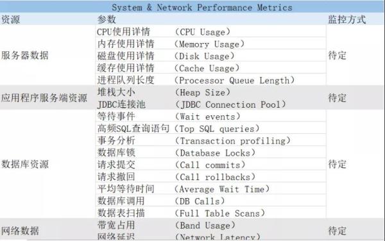The image size is (385, 241).
Task: Click the 数据库锁 Database Locks cell
Action: (x=210, y=153)
